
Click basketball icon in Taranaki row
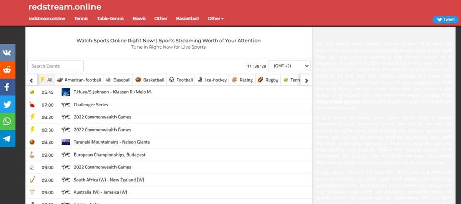32,142
